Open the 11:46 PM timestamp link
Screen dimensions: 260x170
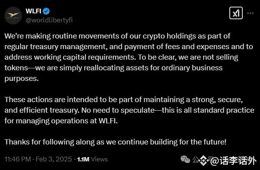point(18,159)
